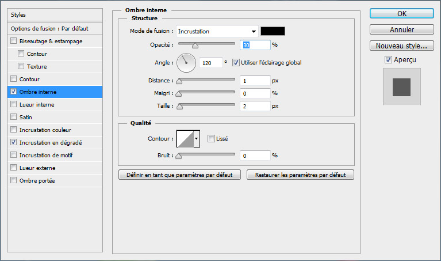
Task: Check the Texture option checkbox
Action: pos(21,66)
